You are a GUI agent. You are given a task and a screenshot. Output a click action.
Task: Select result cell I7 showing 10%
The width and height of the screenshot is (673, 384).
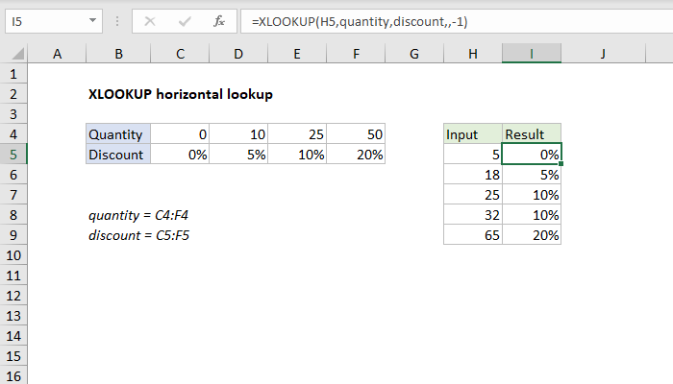[x=532, y=195]
